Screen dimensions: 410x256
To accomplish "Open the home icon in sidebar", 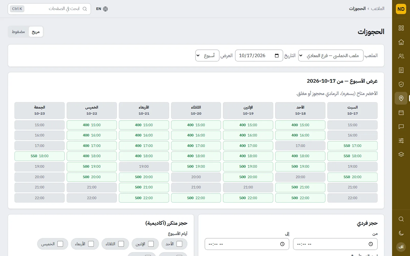I will [x=401, y=42].
